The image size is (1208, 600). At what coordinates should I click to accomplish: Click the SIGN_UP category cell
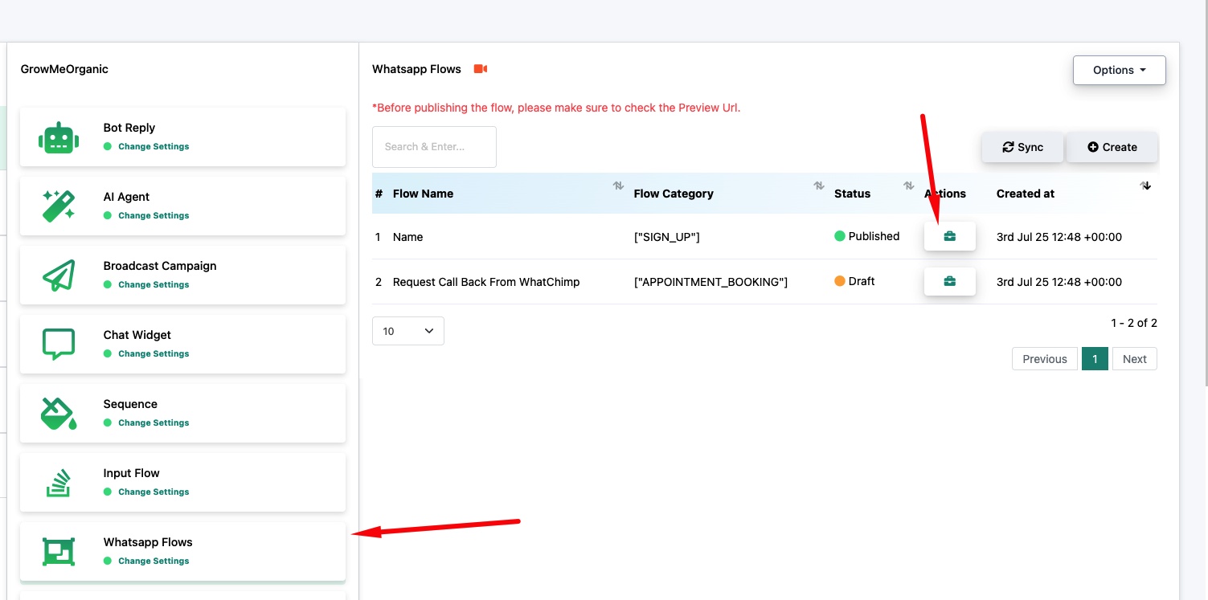(666, 237)
